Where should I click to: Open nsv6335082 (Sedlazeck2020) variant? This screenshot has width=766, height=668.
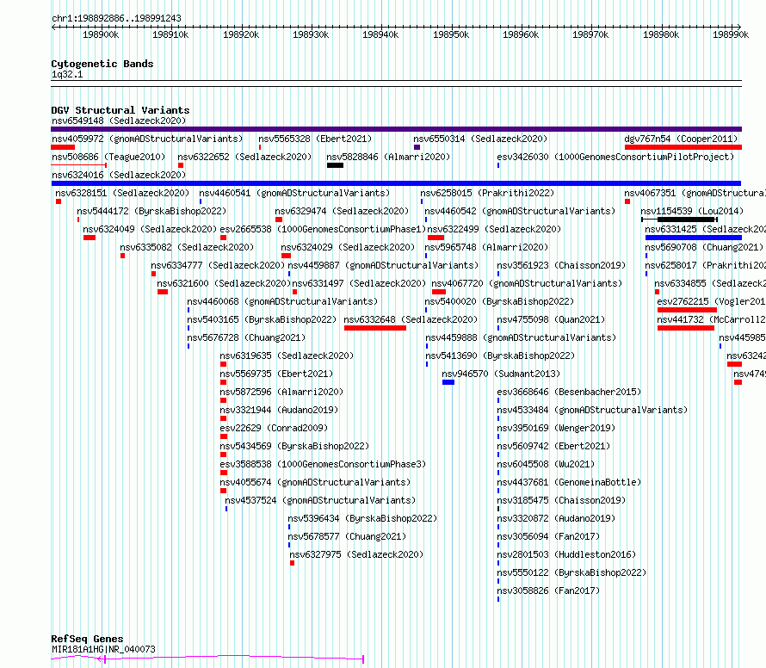pyautogui.click(x=187, y=247)
